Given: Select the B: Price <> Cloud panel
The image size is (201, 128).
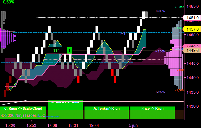Looking at the screenshot, I should coord(65,110).
